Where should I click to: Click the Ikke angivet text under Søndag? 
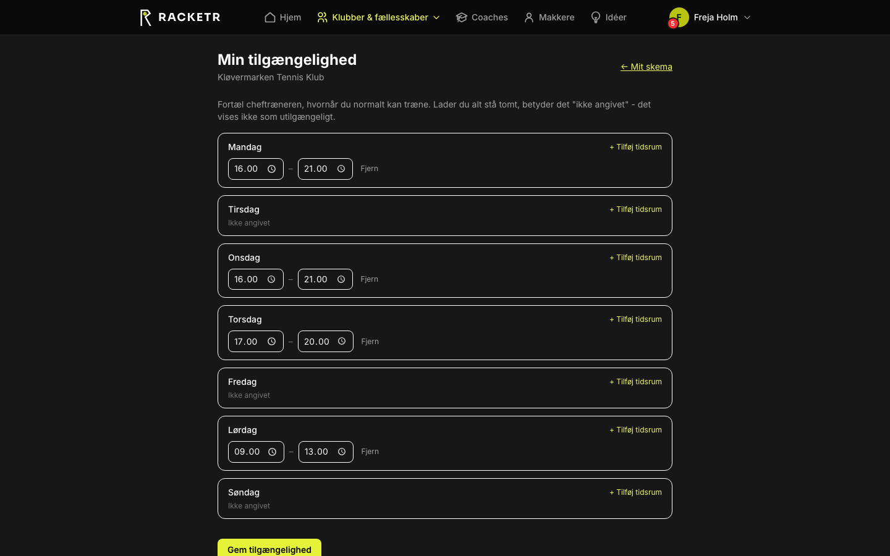tap(249, 506)
